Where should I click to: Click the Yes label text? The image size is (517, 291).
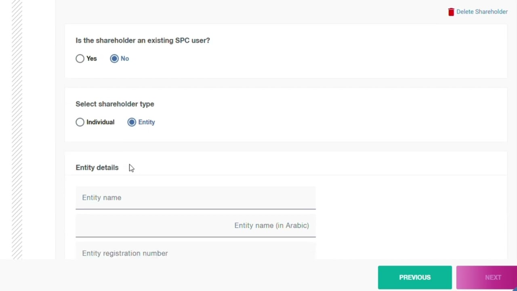pos(92,59)
